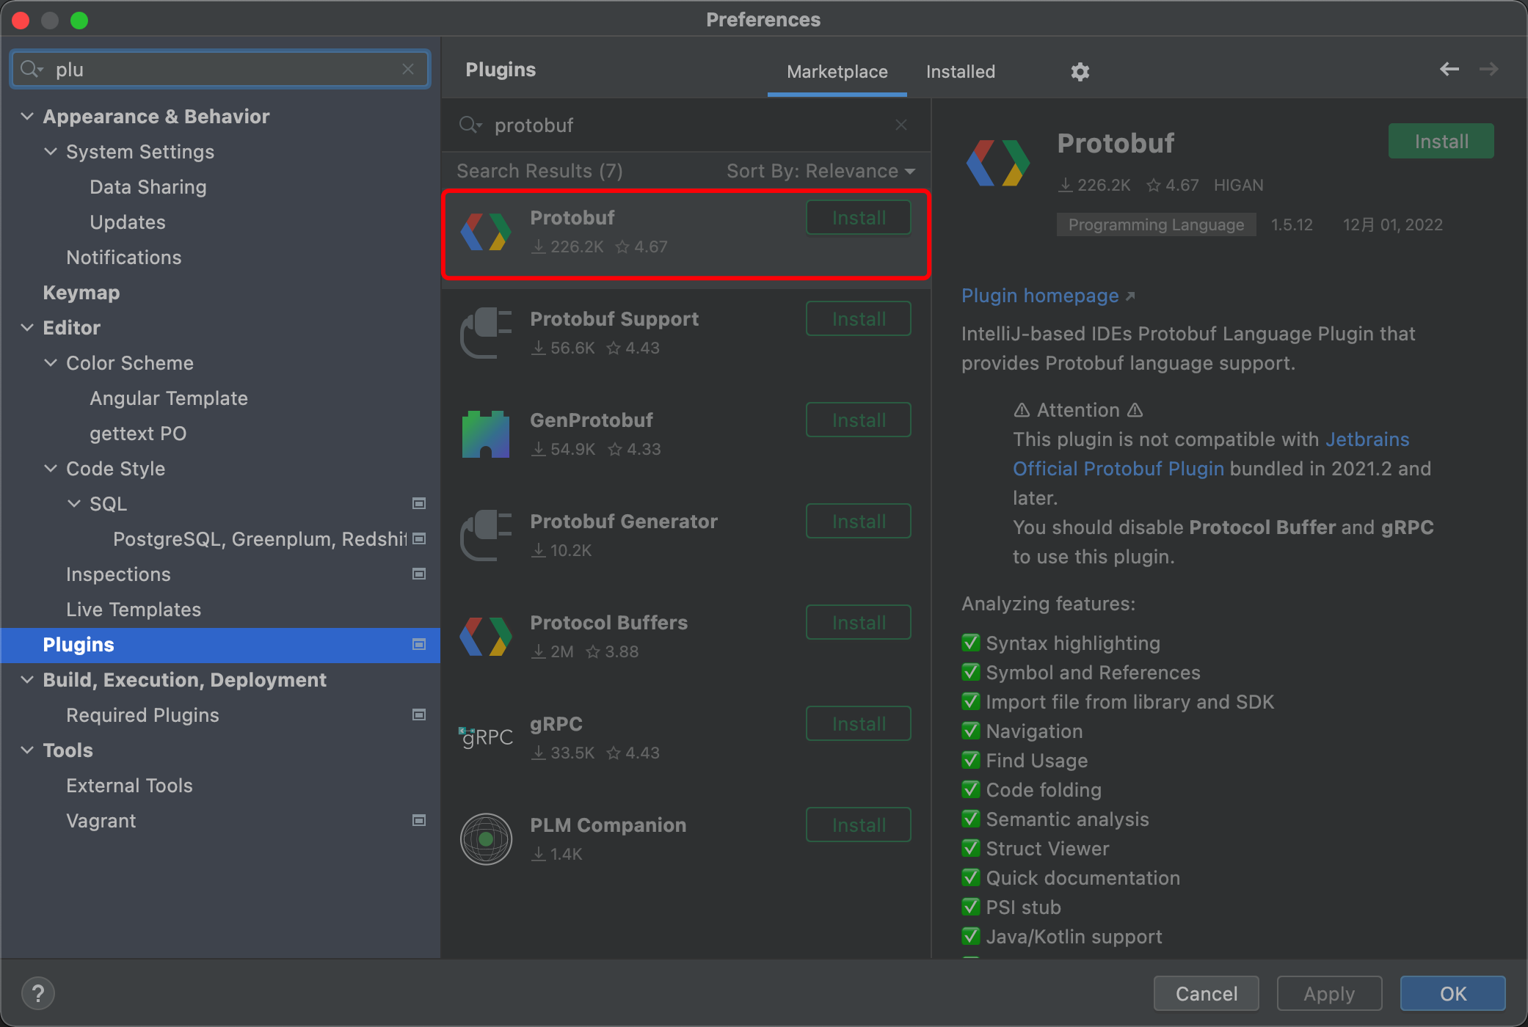Click the gRPC plugin logo
Image resolution: width=1528 pixels, height=1027 pixels.
tap(485, 737)
